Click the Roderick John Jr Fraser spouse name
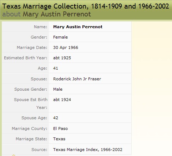Image resolution: width=172 pixels, height=156 pixels. 77,79
